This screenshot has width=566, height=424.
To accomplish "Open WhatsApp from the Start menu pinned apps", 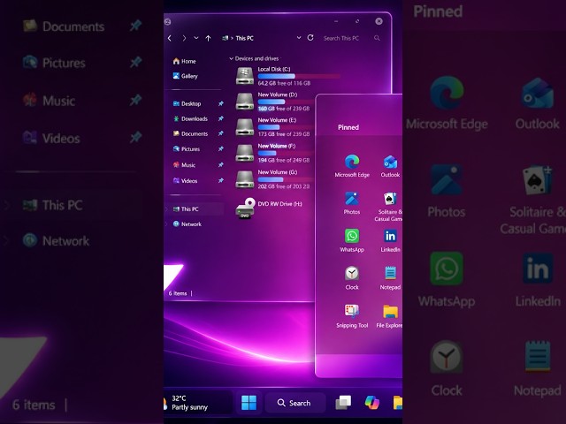I will click(x=352, y=240).
